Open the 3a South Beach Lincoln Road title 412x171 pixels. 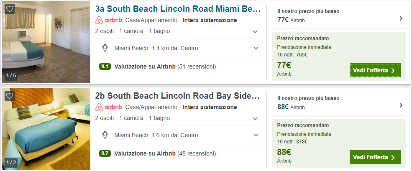pos(178,9)
